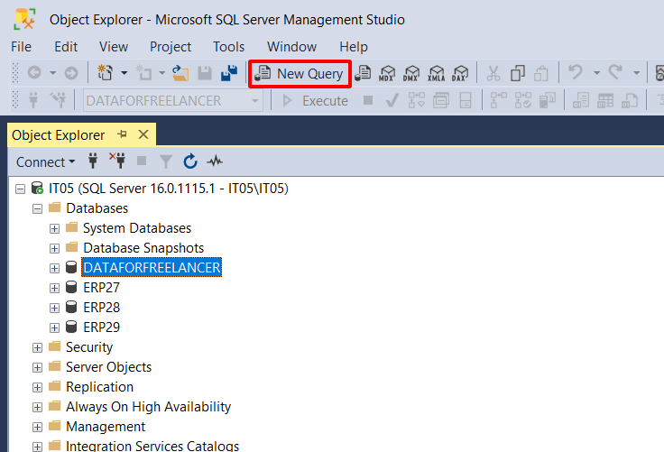
Task: Click the Results to Grid icon
Action: (605, 101)
